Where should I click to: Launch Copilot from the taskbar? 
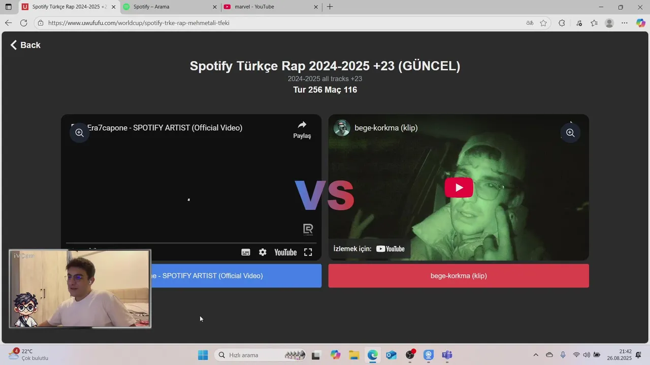[x=335, y=355]
